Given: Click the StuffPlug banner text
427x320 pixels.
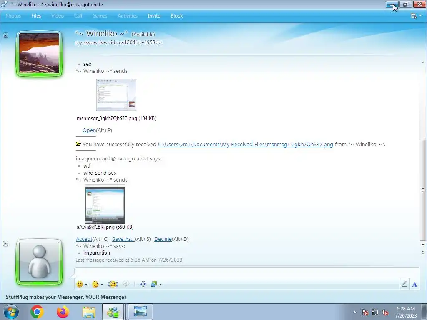Looking at the screenshot, I should click(x=66, y=297).
